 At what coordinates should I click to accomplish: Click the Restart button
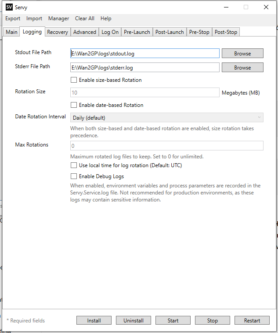click(252, 320)
